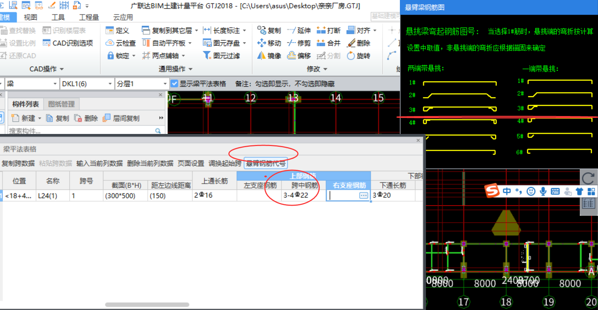This screenshot has height=310, width=598.
Task: Select the 复制 copy tool in 修改 group
Action: [x=269, y=30]
